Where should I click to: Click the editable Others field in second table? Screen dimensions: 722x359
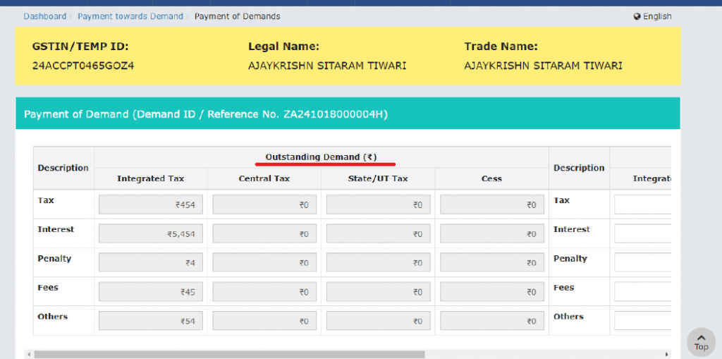(x=643, y=320)
